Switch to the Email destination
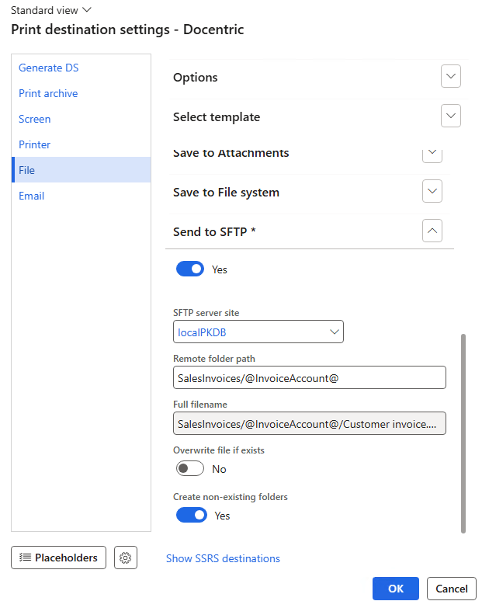This screenshot has width=482, height=608. [x=32, y=196]
